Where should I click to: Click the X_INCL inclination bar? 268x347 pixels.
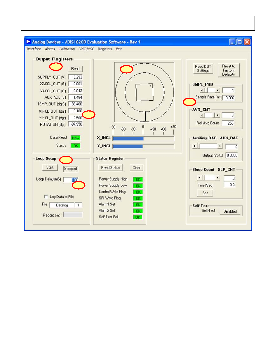tap(143, 138)
